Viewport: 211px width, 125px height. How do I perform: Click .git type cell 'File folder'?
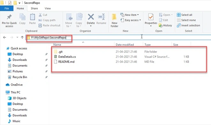[x=151, y=51]
